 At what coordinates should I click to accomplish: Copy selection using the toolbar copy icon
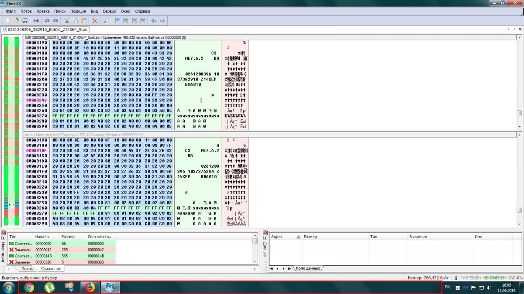point(76,20)
